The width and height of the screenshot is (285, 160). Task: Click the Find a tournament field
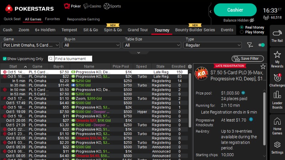(72, 59)
